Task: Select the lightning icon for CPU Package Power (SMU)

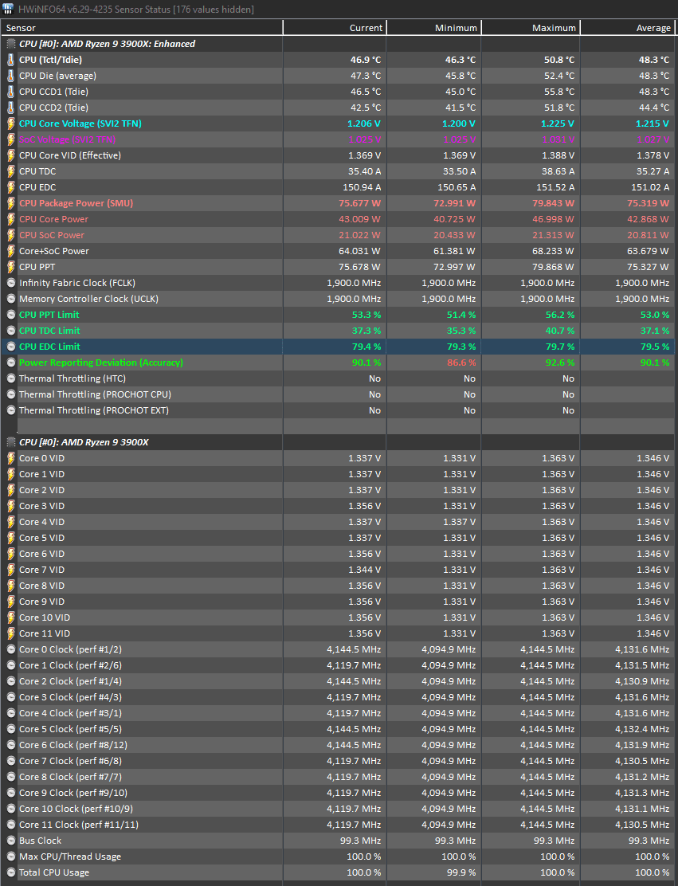Action: click(10, 203)
